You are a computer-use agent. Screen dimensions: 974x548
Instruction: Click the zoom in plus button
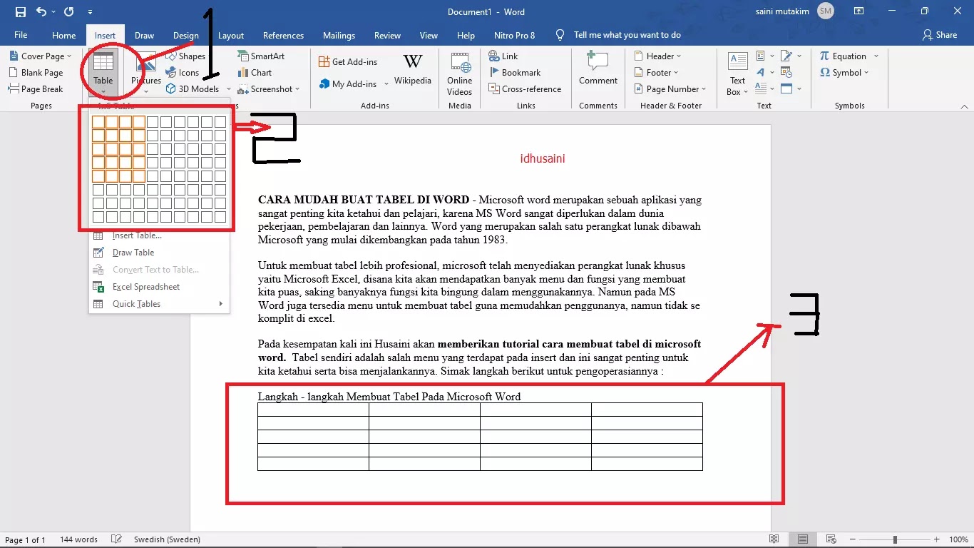coord(938,539)
